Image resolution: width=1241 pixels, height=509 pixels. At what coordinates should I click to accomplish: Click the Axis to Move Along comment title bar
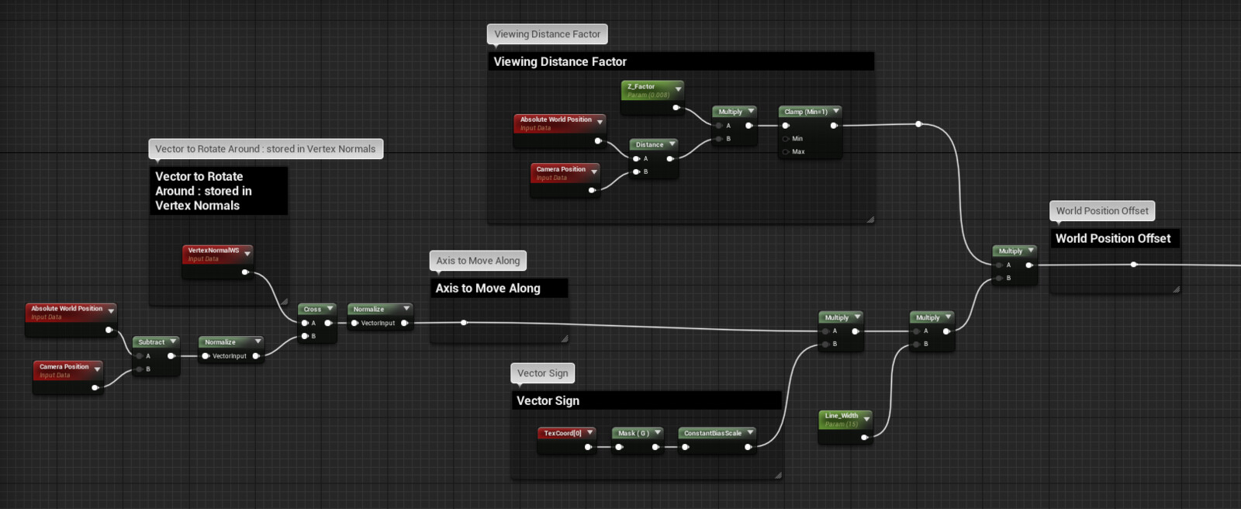point(500,288)
